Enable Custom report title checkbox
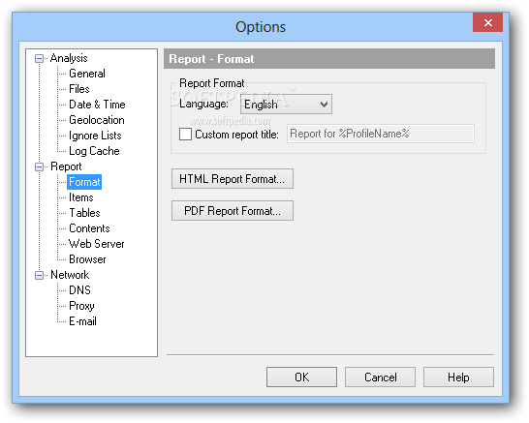The width and height of the screenshot is (529, 423). pyautogui.click(x=185, y=135)
